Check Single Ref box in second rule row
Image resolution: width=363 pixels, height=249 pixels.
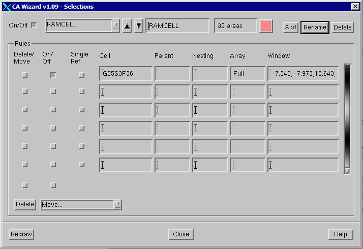[x=81, y=91]
